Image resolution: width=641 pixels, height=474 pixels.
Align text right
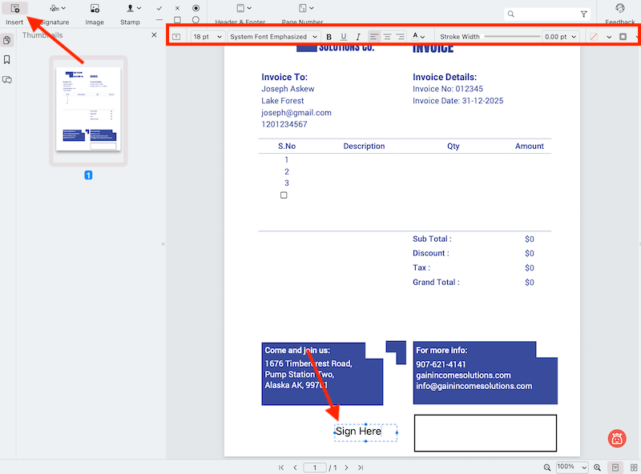pyautogui.click(x=401, y=37)
